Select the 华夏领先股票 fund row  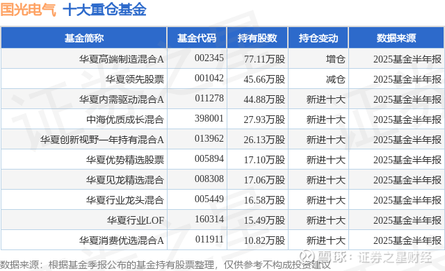tap(222, 79)
